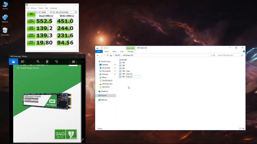Open CrystalDiskMark Settings menu
This screenshot has width=257, height=144.
tap(33, 8)
